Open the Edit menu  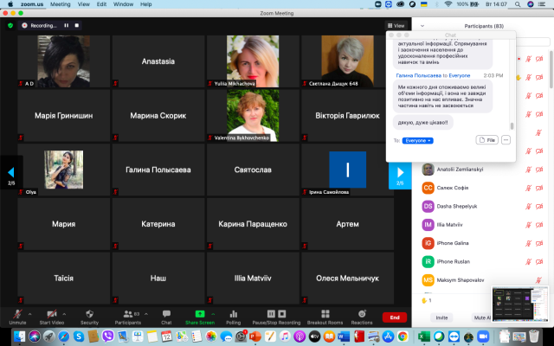[x=101, y=4]
